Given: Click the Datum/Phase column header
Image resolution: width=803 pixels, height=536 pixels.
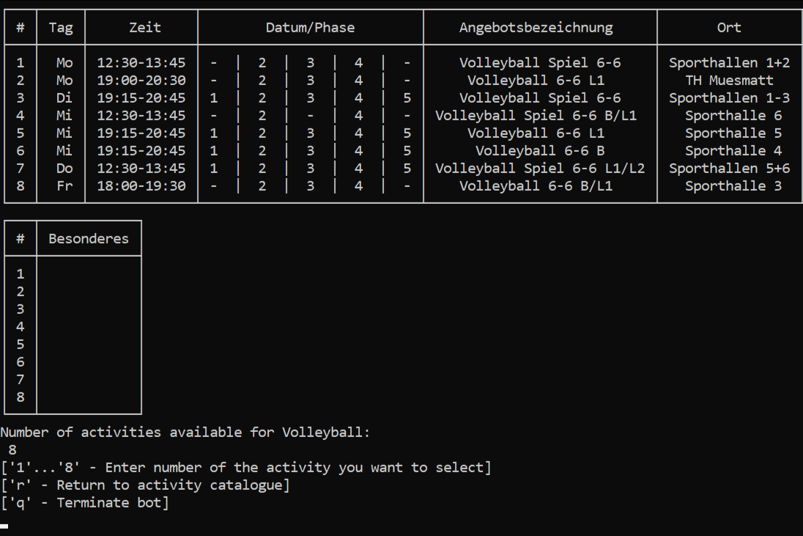Looking at the screenshot, I should click(x=310, y=28).
